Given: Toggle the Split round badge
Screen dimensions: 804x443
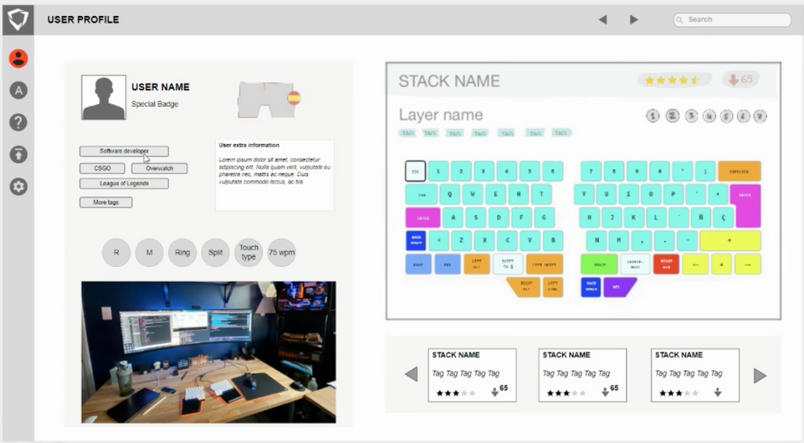Looking at the screenshot, I should 215,252.
